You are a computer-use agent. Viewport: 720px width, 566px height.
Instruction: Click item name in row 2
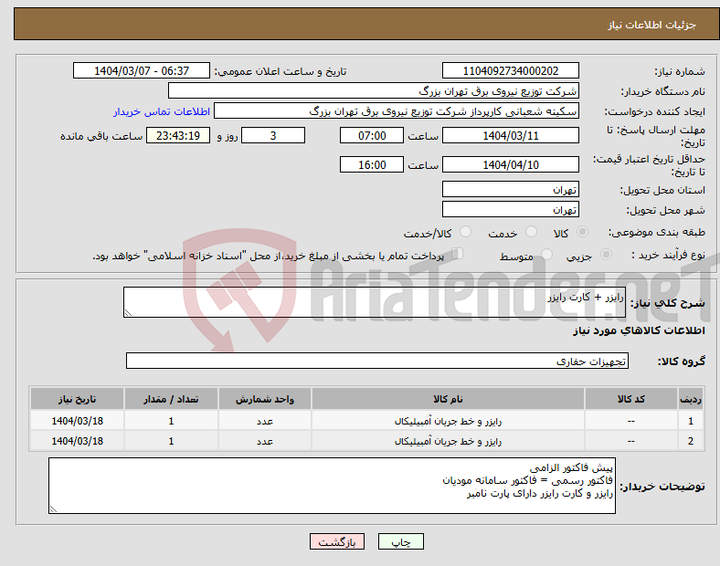pos(448,441)
